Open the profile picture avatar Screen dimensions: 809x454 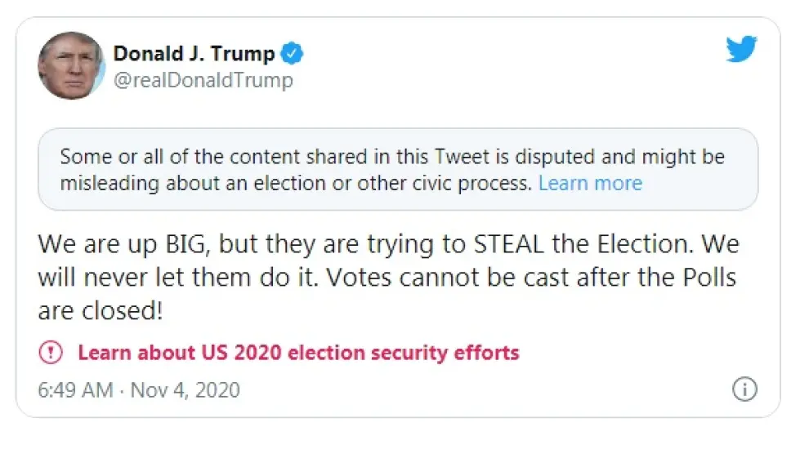71,66
